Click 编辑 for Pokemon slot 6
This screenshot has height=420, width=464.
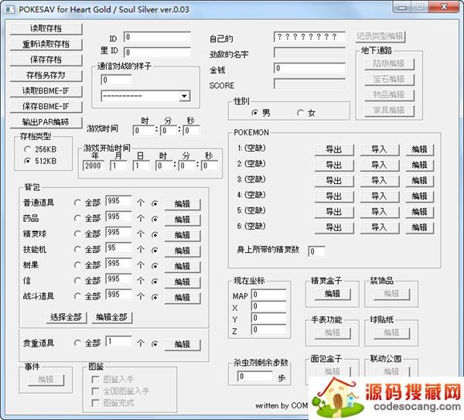coord(420,227)
